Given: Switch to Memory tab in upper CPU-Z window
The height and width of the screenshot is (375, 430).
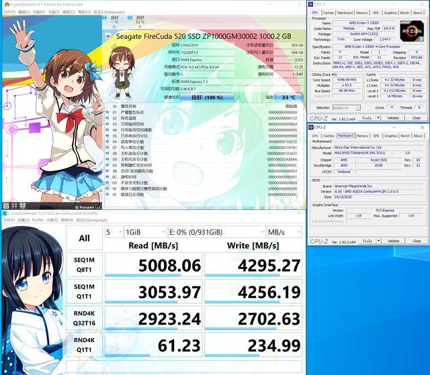Looking at the screenshot, I should coord(362,13).
